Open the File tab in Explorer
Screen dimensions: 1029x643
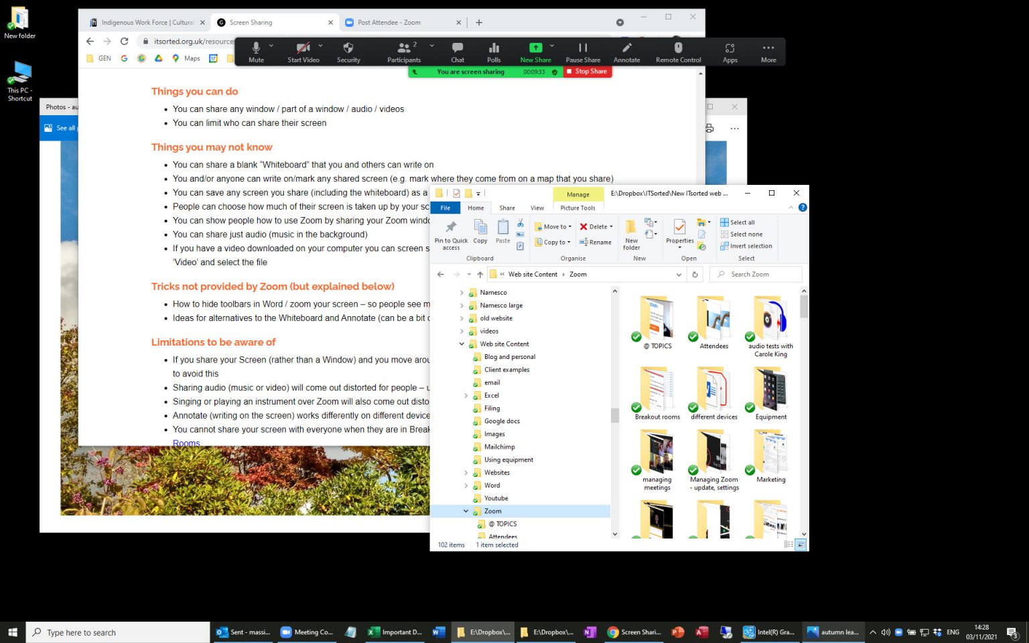pos(445,208)
